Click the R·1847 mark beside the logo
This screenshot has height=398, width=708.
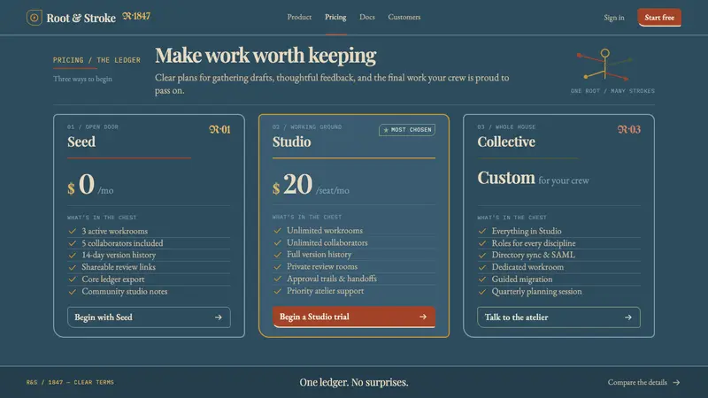137,16
